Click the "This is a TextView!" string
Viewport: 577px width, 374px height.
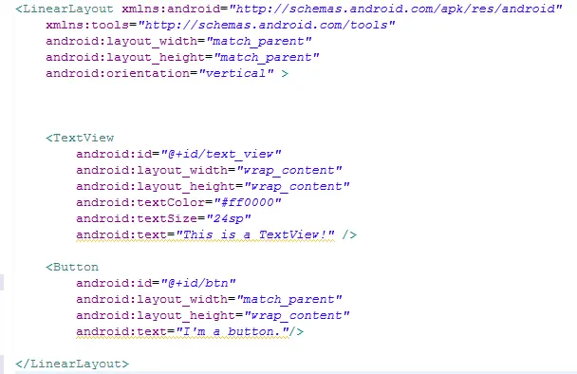(255, 234)
